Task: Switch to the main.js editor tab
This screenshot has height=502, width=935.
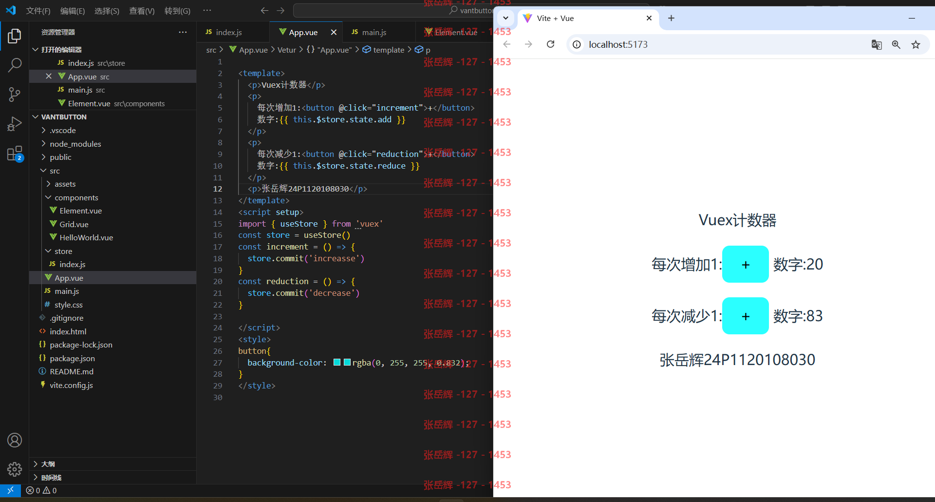Action: pos(379,32)
